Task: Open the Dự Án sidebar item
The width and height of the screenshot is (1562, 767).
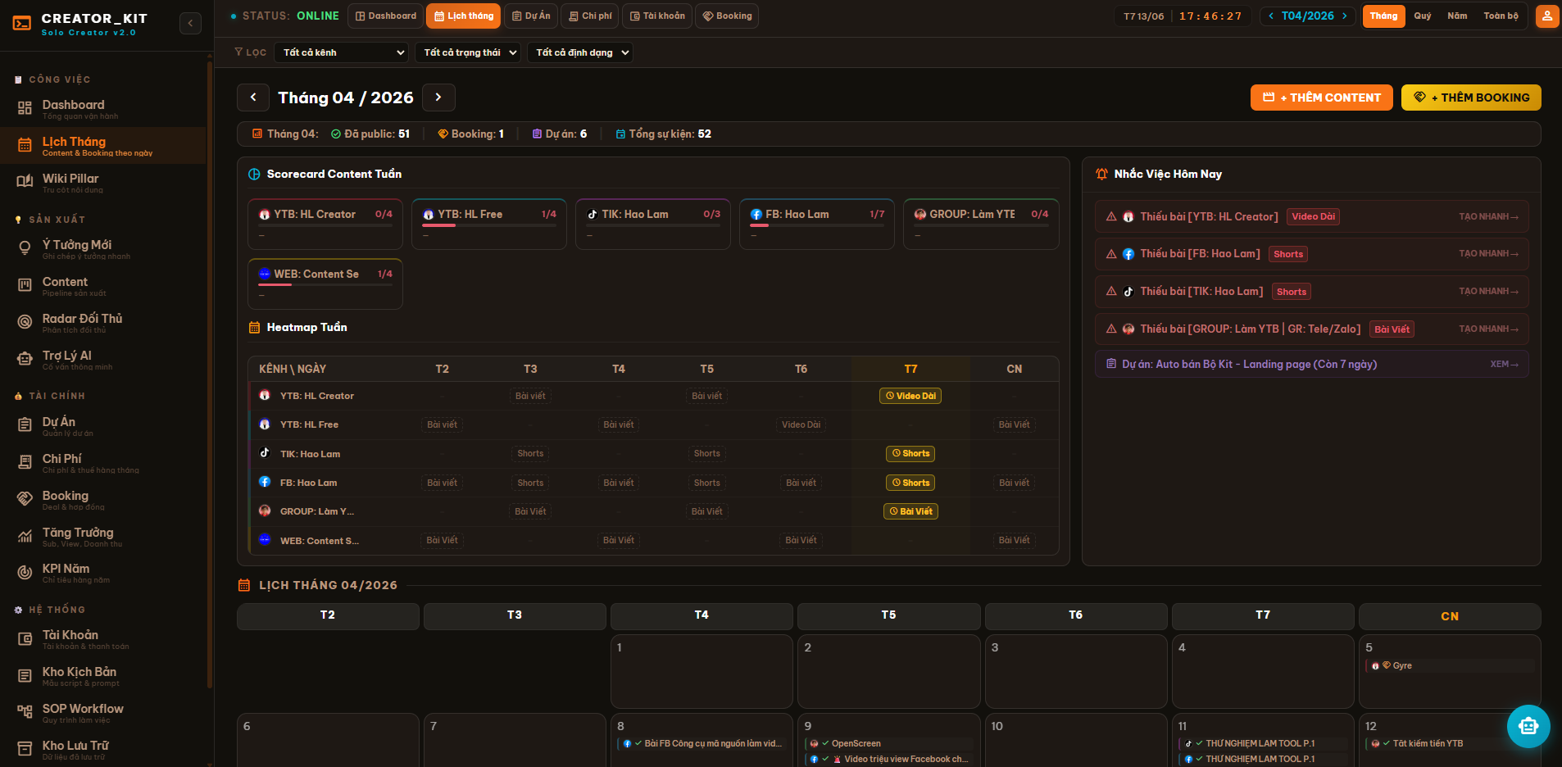Action: (x=103, y=426)
